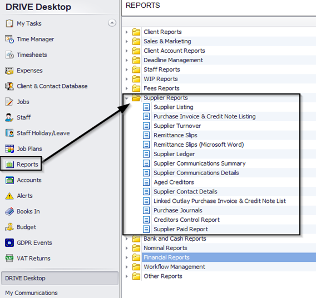This screenshot has width=316, height=298.
Task: Open Supplier Communications Details report
Action: click(x=196, y=173)
